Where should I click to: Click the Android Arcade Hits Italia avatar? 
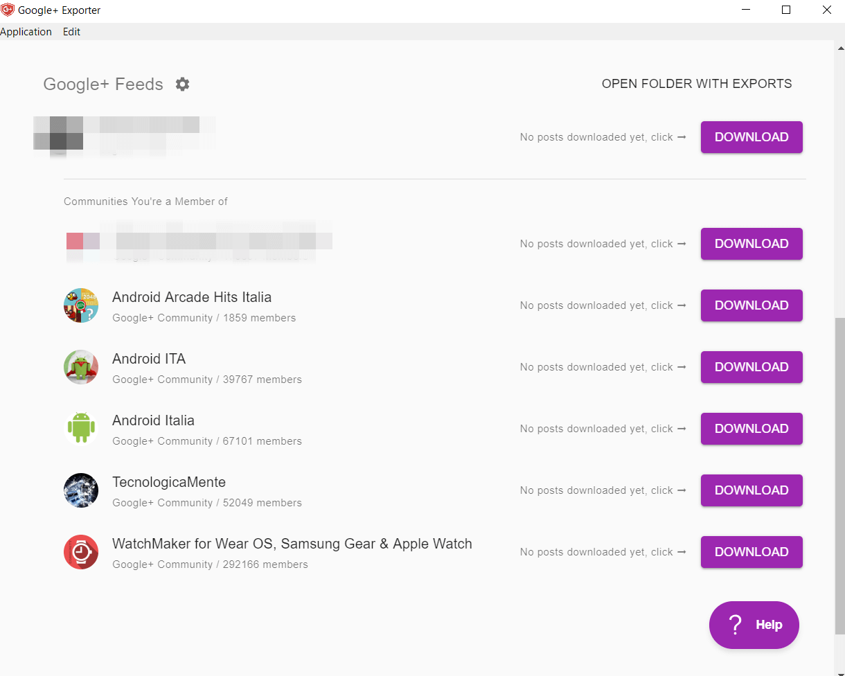pyautogui.click(x=81, y=305)
